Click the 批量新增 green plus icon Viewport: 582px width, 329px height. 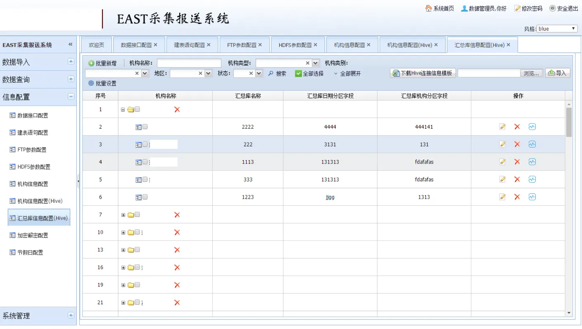[91, 63]
